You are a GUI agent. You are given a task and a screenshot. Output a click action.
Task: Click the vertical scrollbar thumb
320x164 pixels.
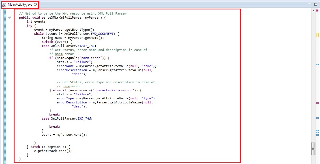point(313,149)
